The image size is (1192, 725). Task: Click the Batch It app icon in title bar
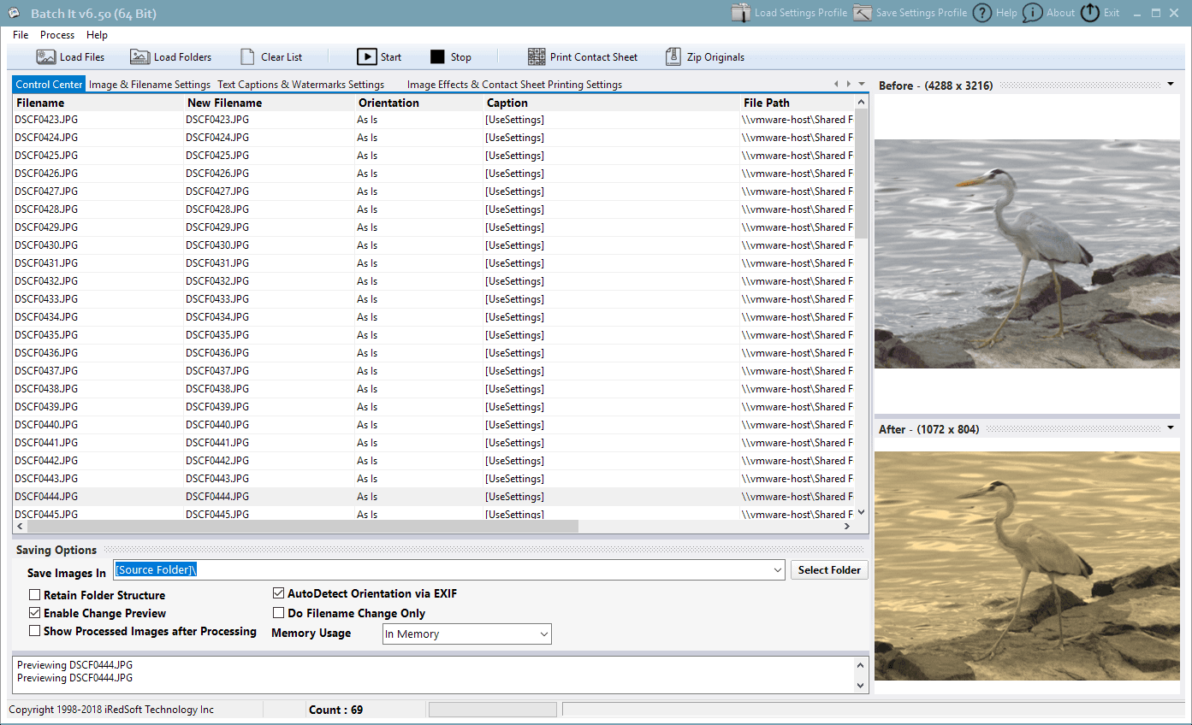tap(14, 13)
